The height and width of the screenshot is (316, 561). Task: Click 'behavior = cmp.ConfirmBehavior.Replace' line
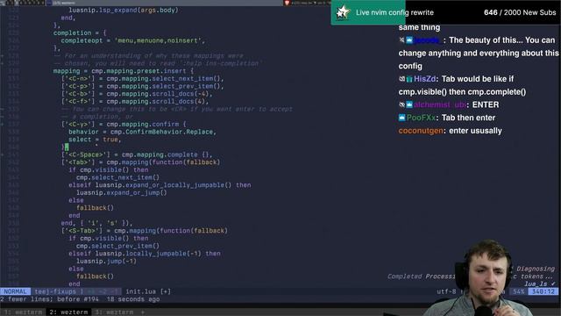(x=142, y=132)
